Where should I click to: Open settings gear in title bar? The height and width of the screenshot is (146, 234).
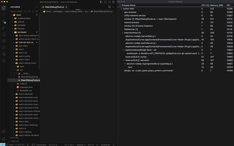(113, 2)
